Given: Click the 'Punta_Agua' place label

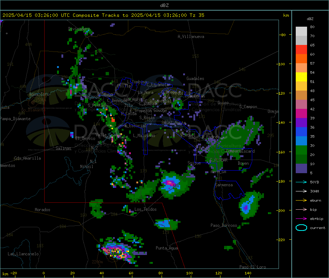Looking at the screenshot, I should point(167,248).
